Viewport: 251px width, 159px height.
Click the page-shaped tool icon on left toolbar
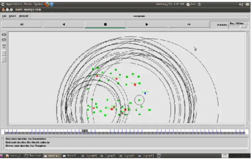pyautogui.click(x=4, y=53)
